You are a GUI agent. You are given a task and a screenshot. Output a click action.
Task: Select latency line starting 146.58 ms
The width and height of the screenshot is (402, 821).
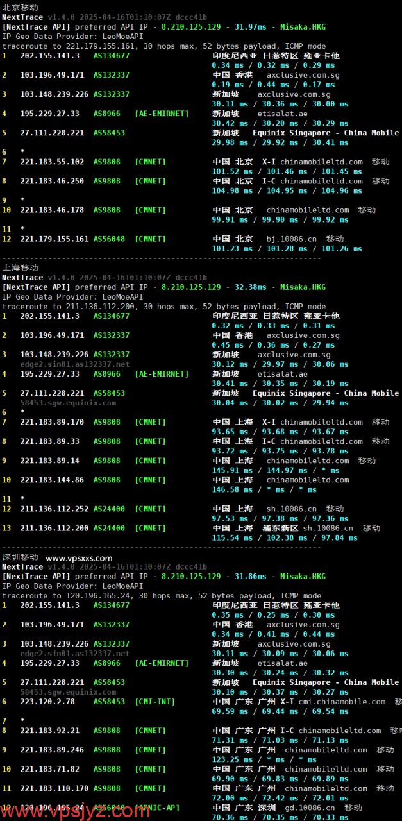(264, 489)
